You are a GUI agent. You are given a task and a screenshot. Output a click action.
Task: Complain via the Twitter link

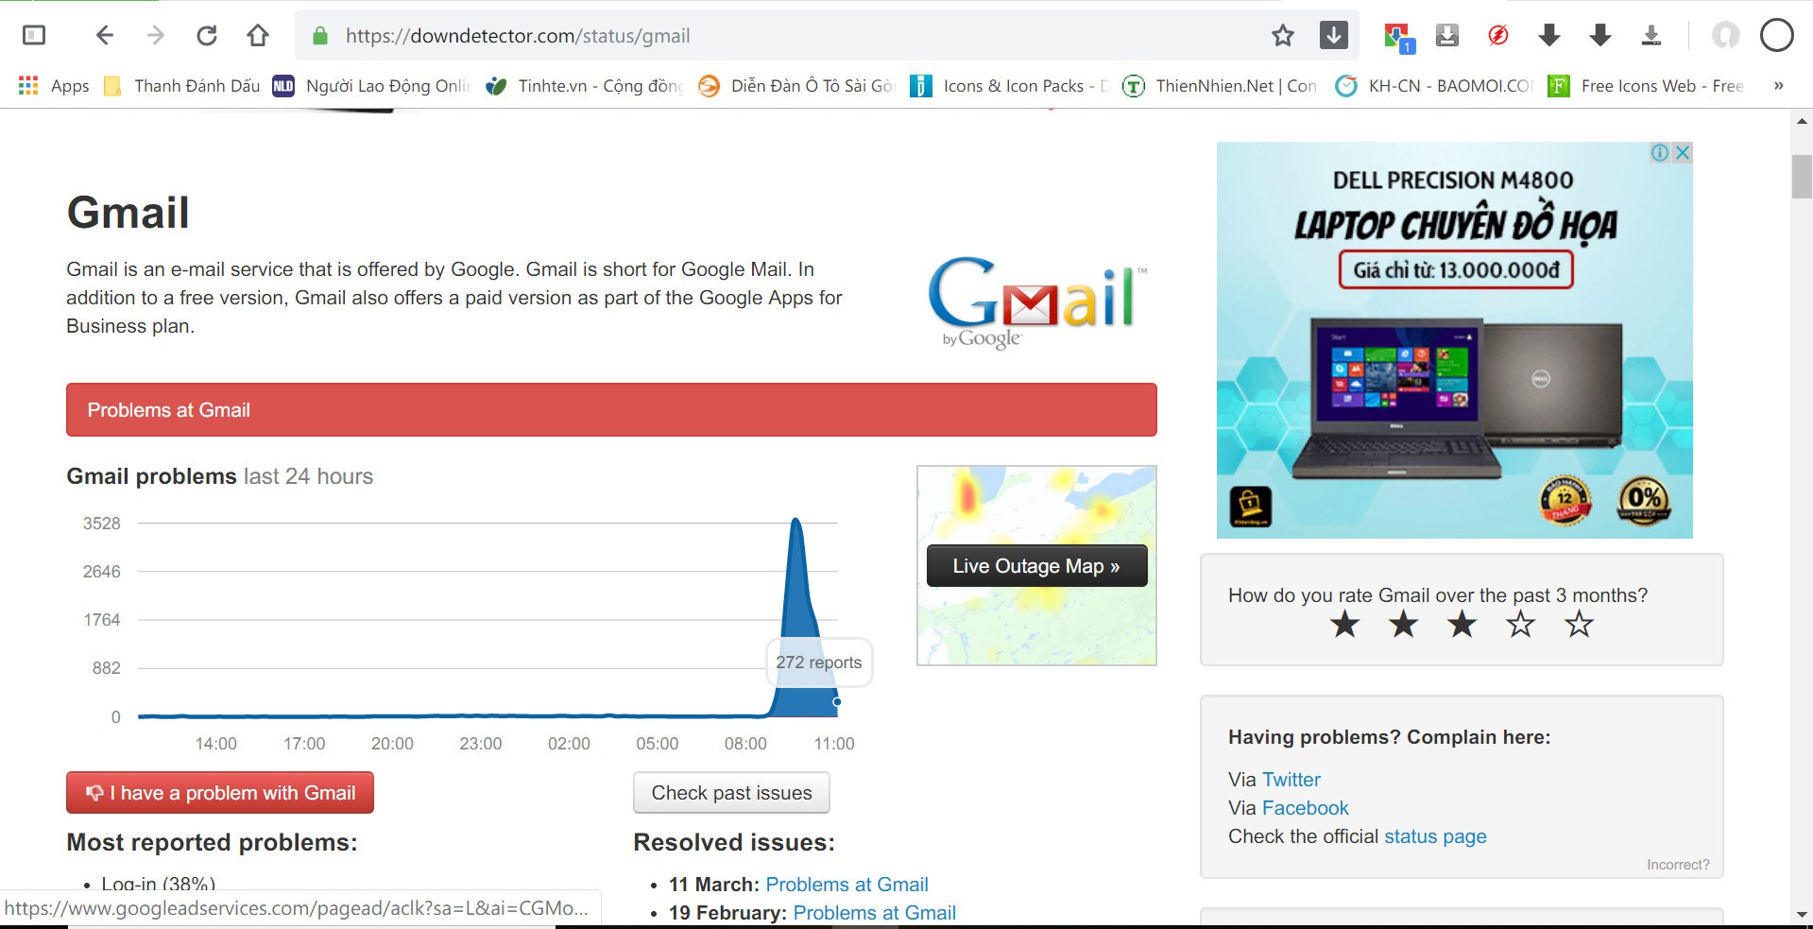(1291, 780)
